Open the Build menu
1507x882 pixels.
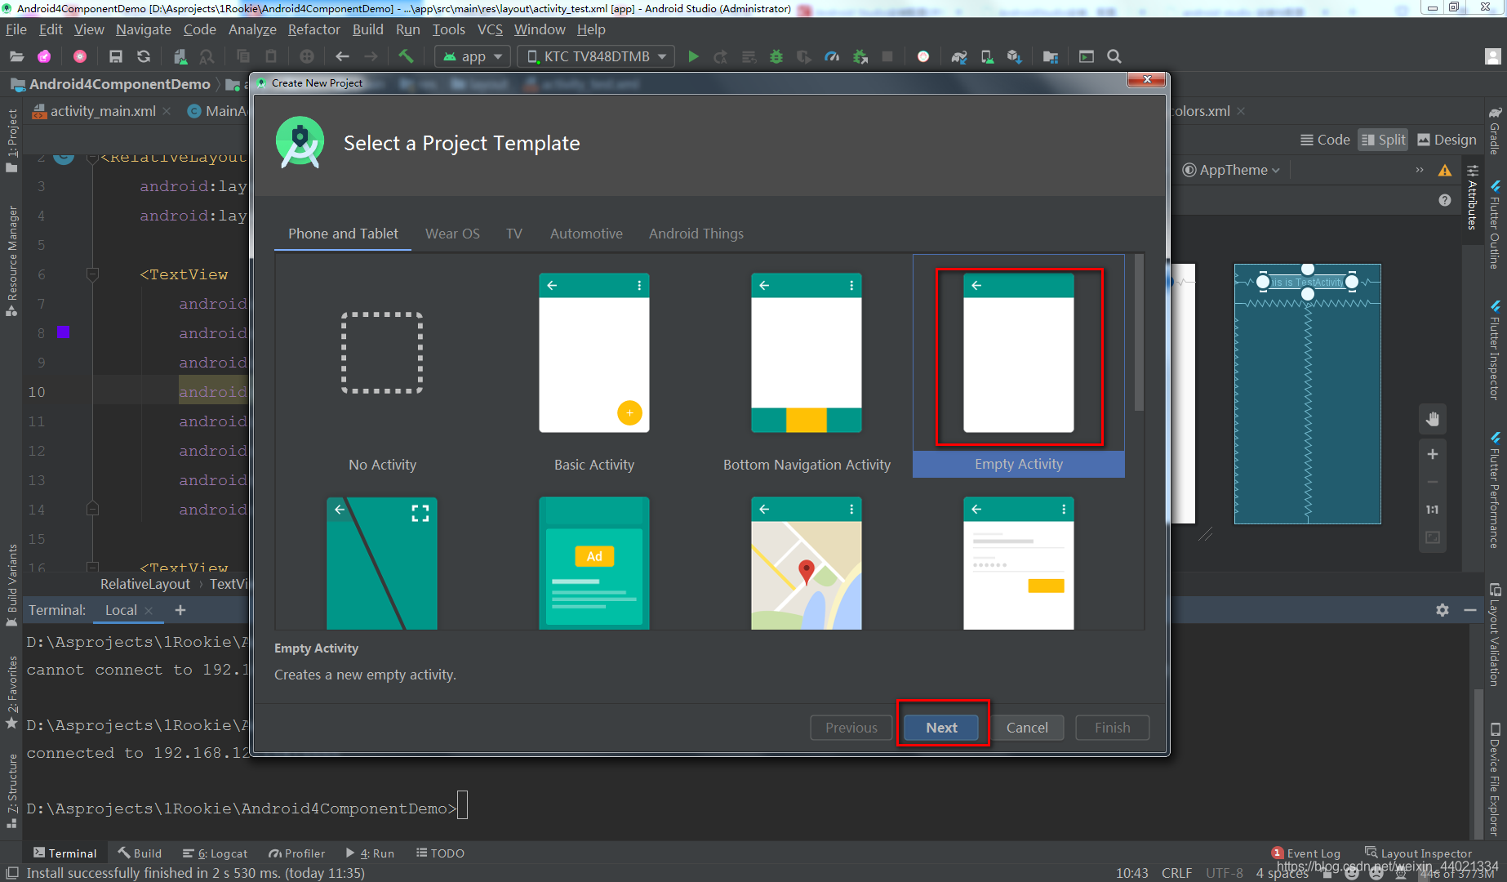367,29
